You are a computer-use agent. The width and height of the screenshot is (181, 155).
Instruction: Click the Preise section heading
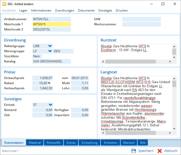(x=10, y=72)
